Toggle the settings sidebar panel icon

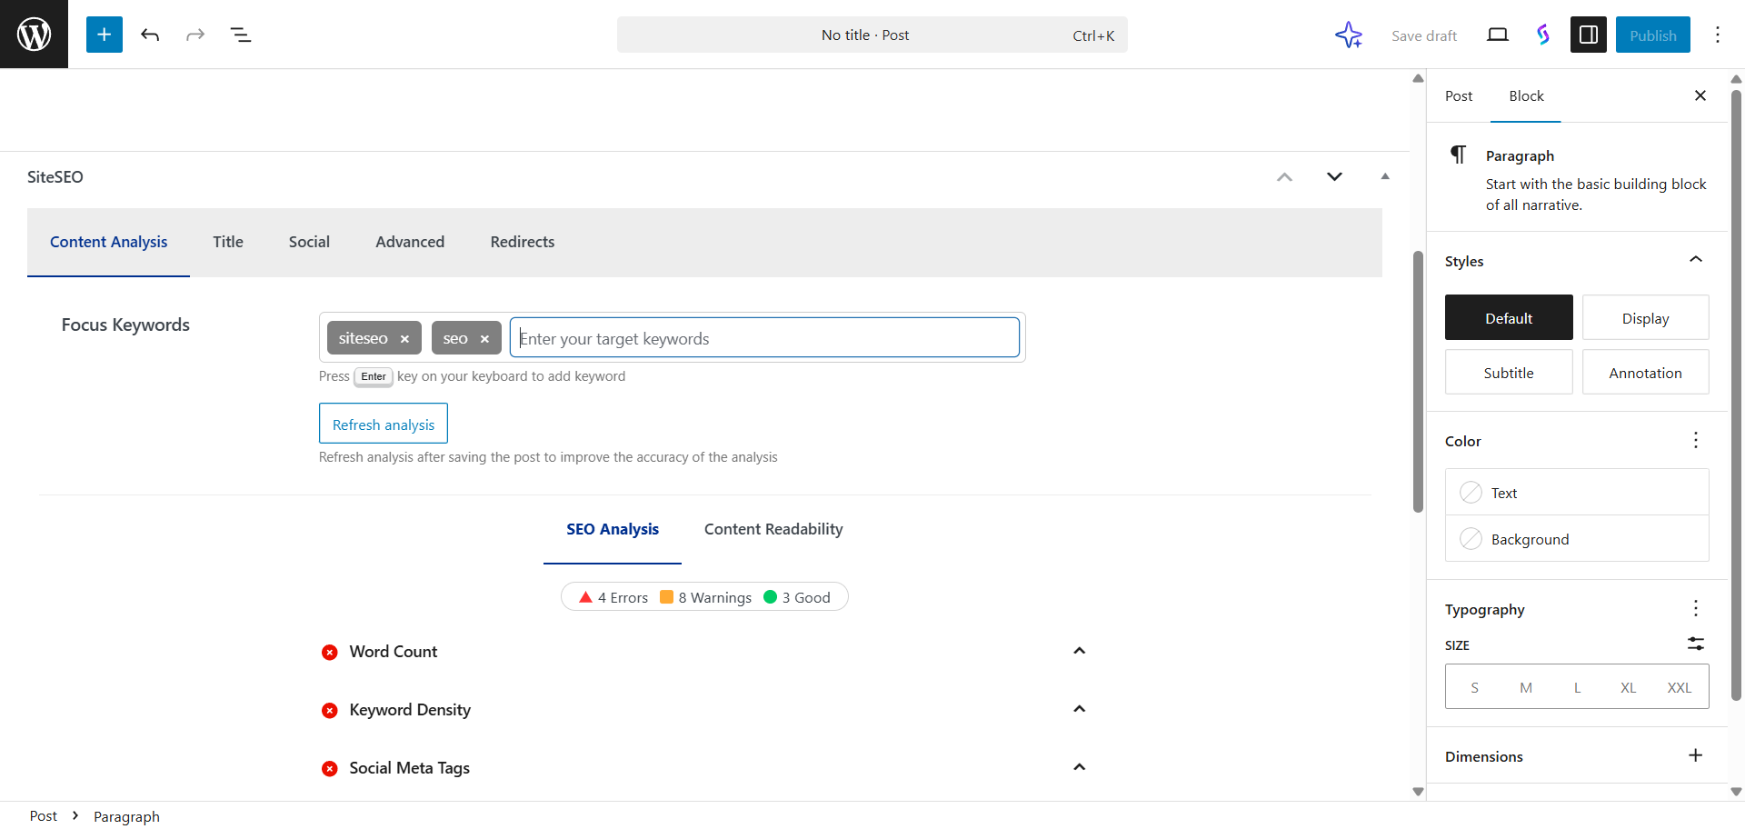(x=1588, y=35)
